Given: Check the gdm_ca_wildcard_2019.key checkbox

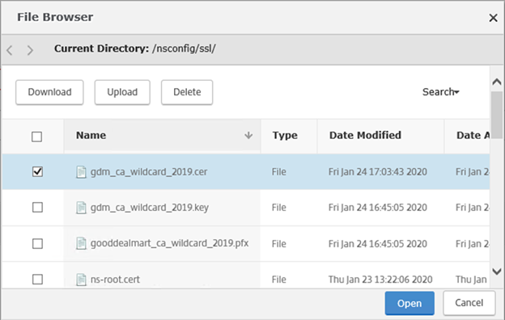Looking at the screenshot, I should point(37,207).
